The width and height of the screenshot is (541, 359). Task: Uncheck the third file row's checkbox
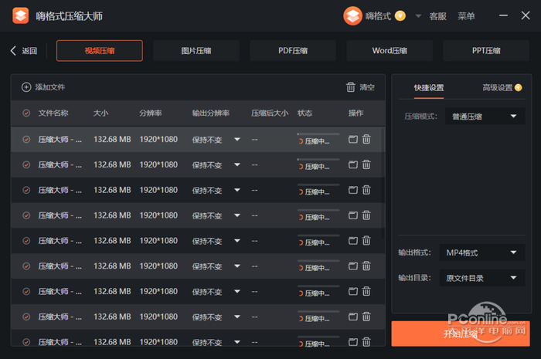[26, 190]
